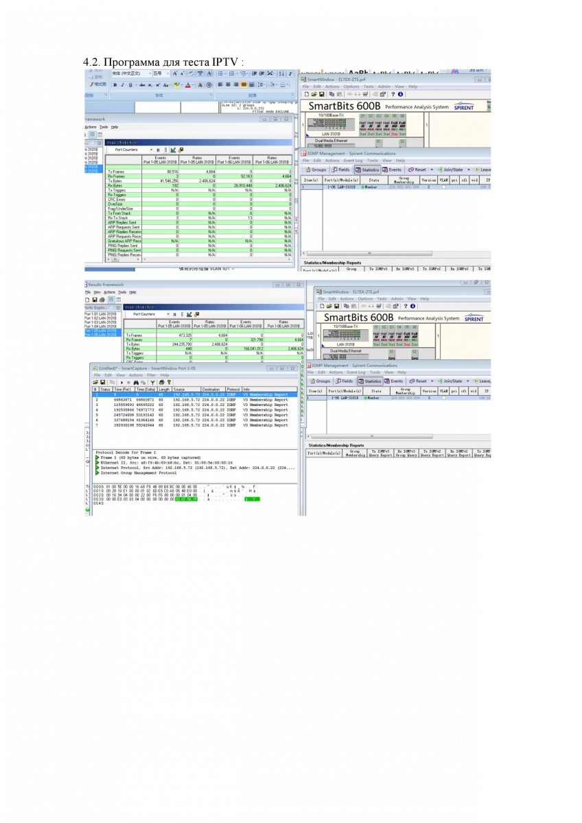Image resolution: width=582 pixels, height=823 pixels.
Task: Click the printer icon in lower Results Framework toolbar
Action: 103,300
